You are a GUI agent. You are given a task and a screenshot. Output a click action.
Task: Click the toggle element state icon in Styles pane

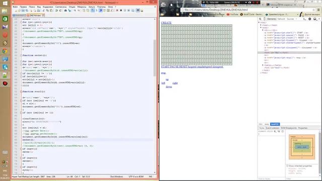279,131
